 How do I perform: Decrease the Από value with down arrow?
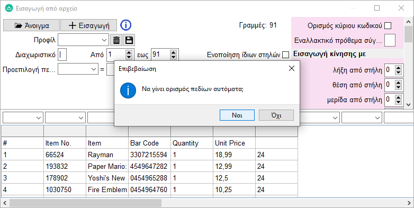[129, 57]
